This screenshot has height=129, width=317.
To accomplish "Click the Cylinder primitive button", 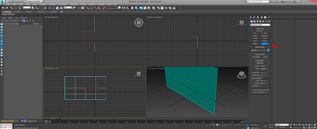I will (x=255, y=38).
